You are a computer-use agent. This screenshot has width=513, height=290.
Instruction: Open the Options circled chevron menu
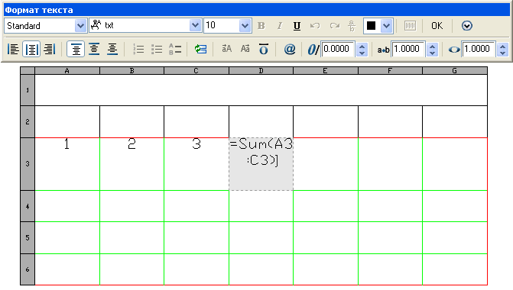pos(467,26)
